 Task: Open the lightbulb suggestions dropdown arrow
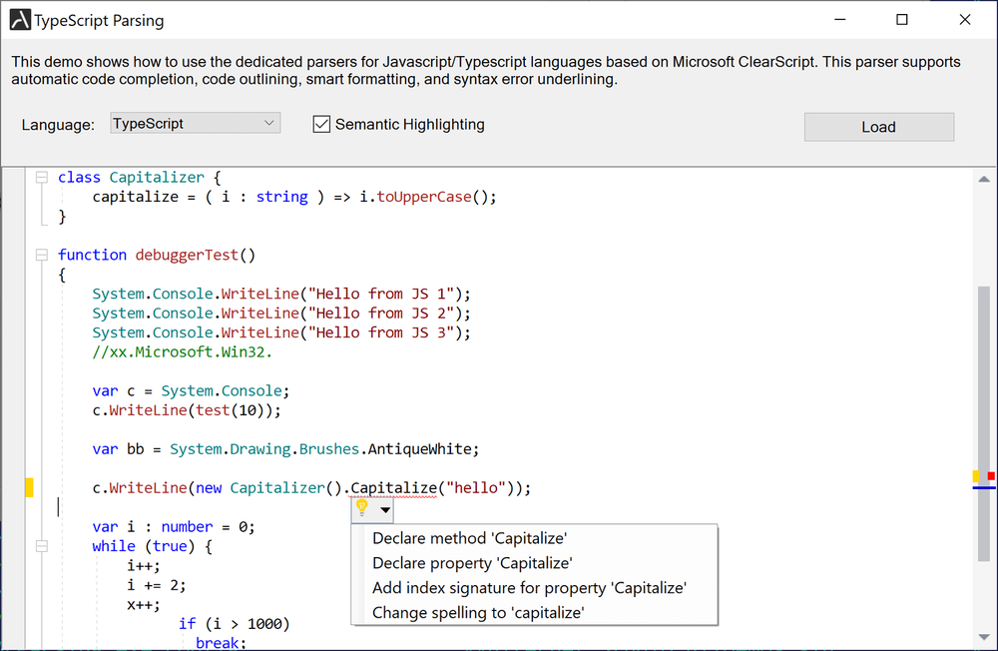pos(383,509)
